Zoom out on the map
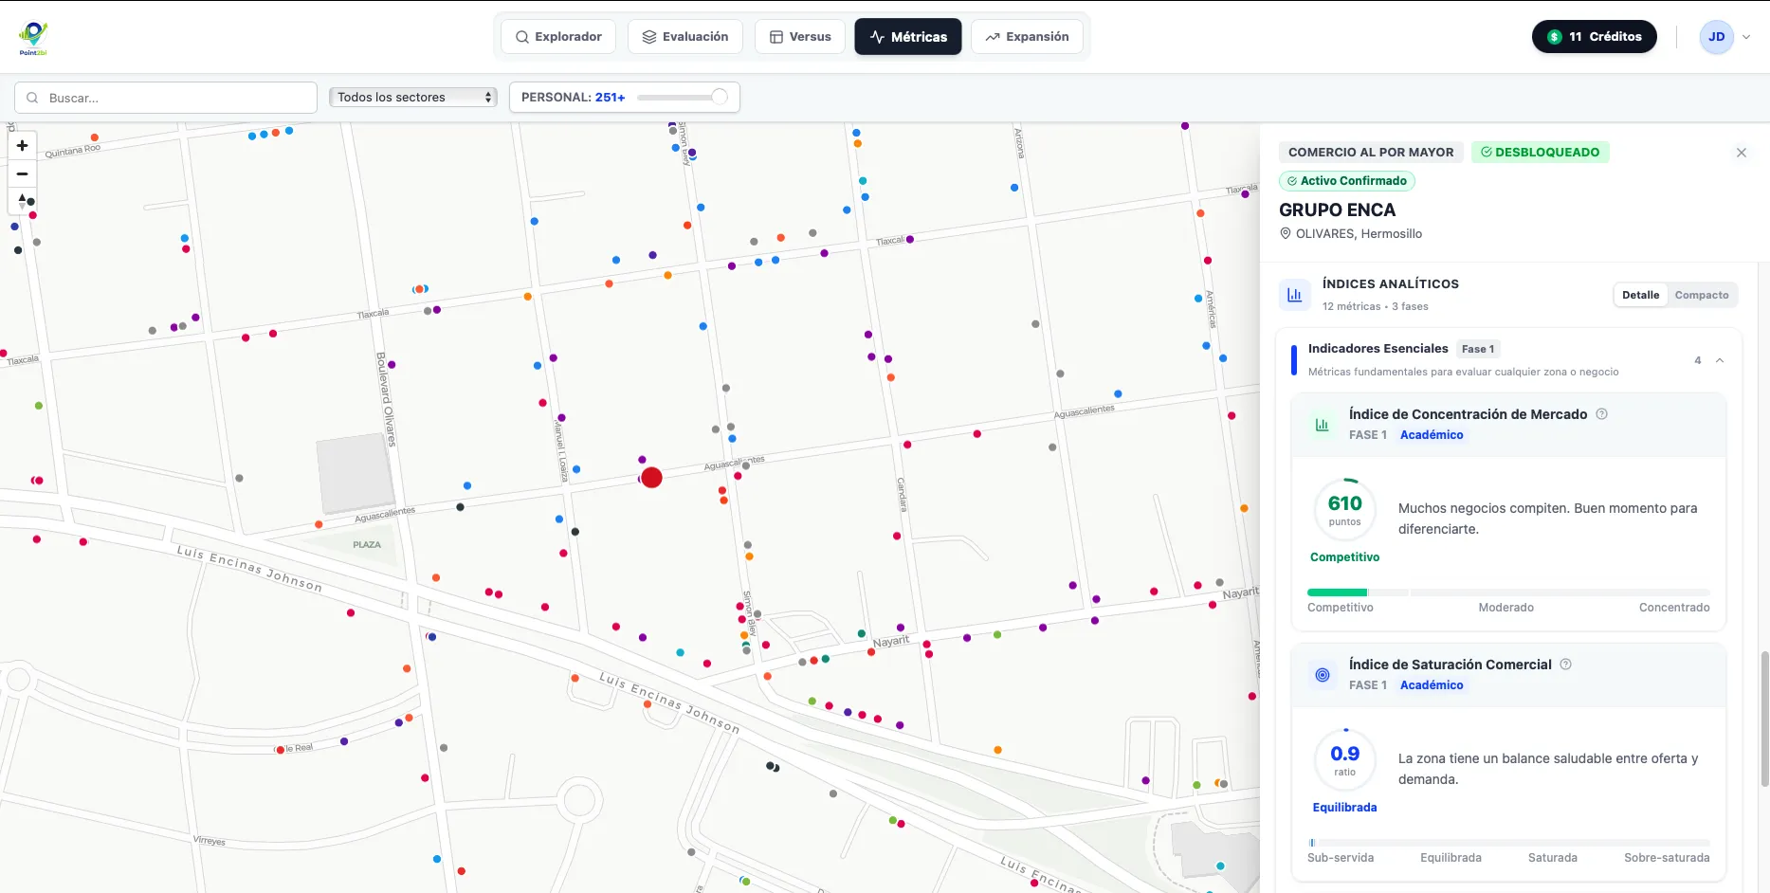Screen dimensions: 1770x893 click(22, 174)
